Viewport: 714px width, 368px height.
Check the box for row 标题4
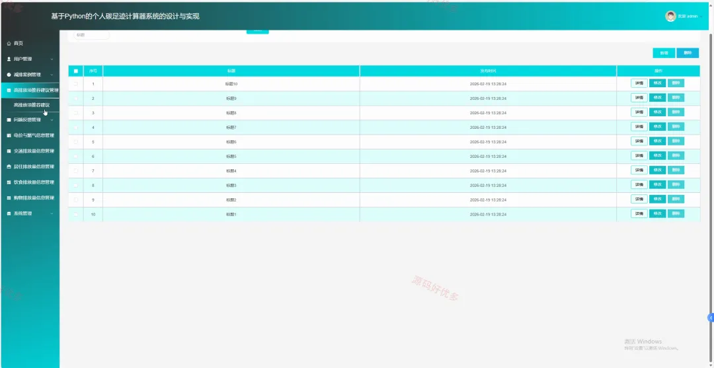(75, 171)
